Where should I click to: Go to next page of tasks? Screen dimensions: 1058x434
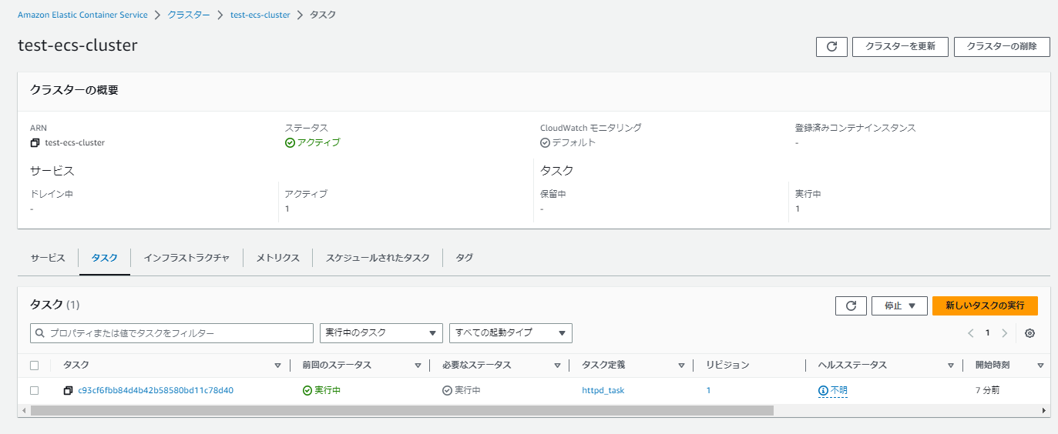1004,333
